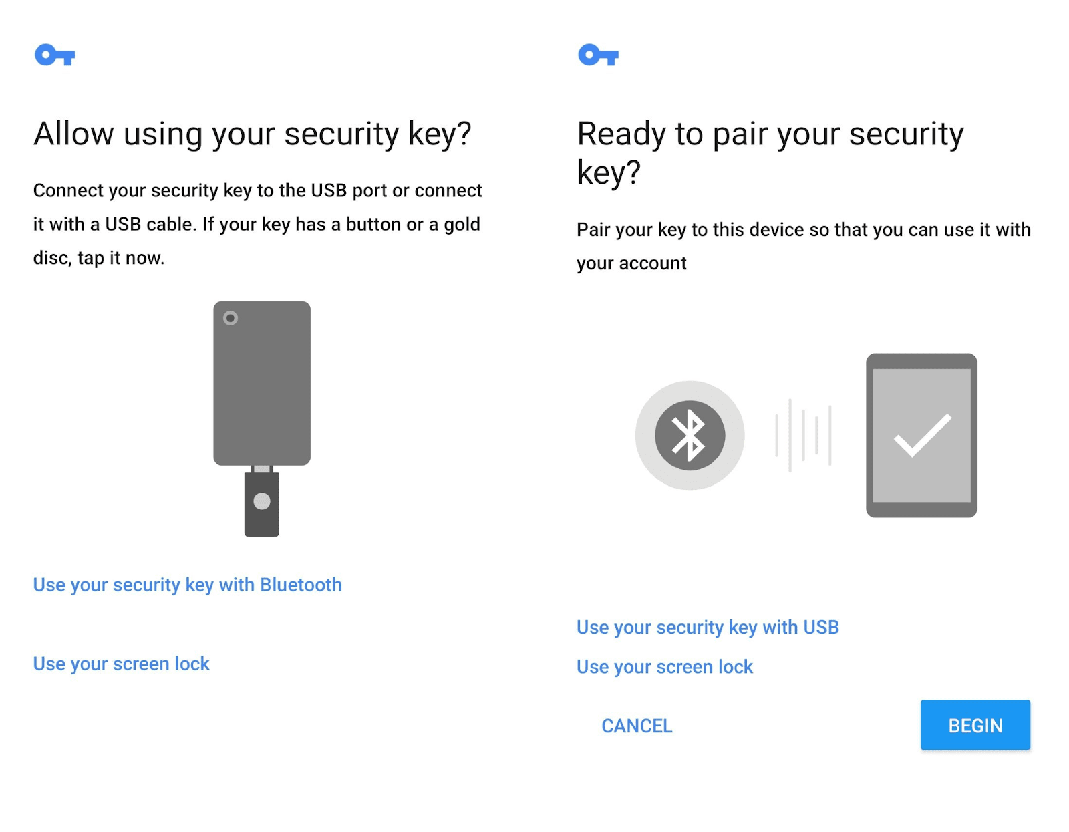The height and width of the screenshot is (832, 1069).
Task: Choose "Use your screen lock" under the Bluetooth link
Action: point(122,664)
